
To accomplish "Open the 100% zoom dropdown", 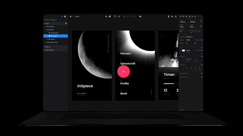I will click(x=78, y=16).
